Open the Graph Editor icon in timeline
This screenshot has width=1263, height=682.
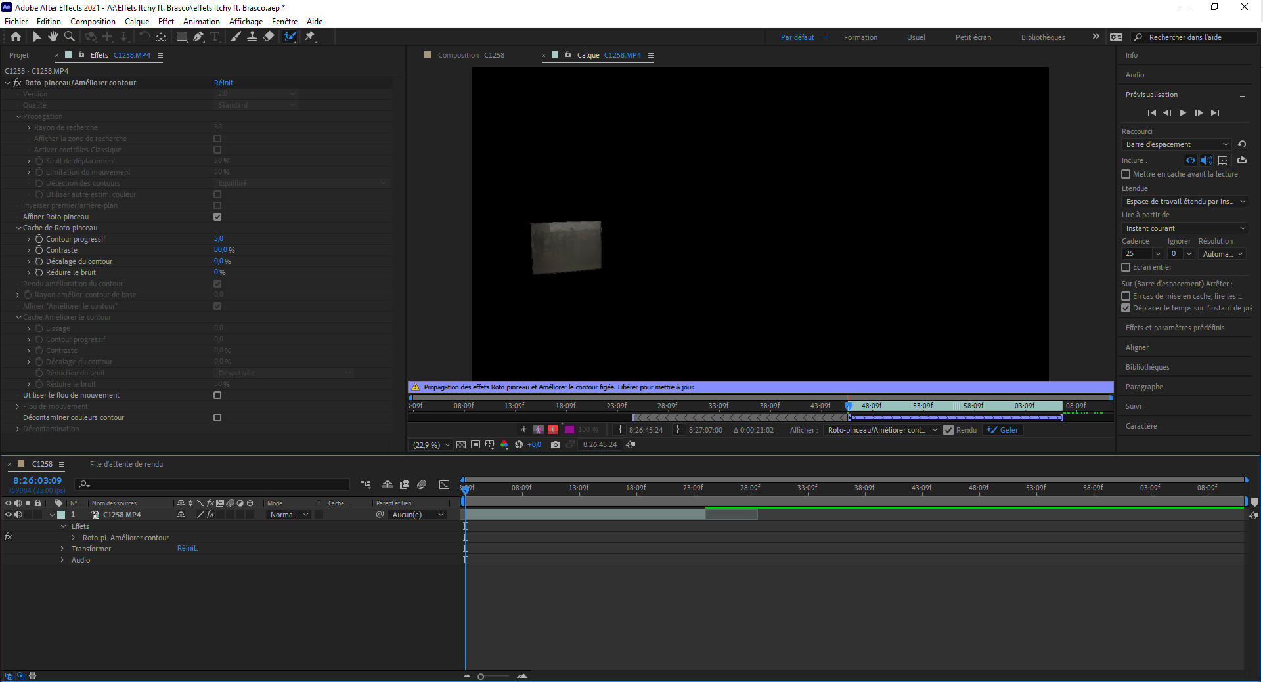click(445, 484)
